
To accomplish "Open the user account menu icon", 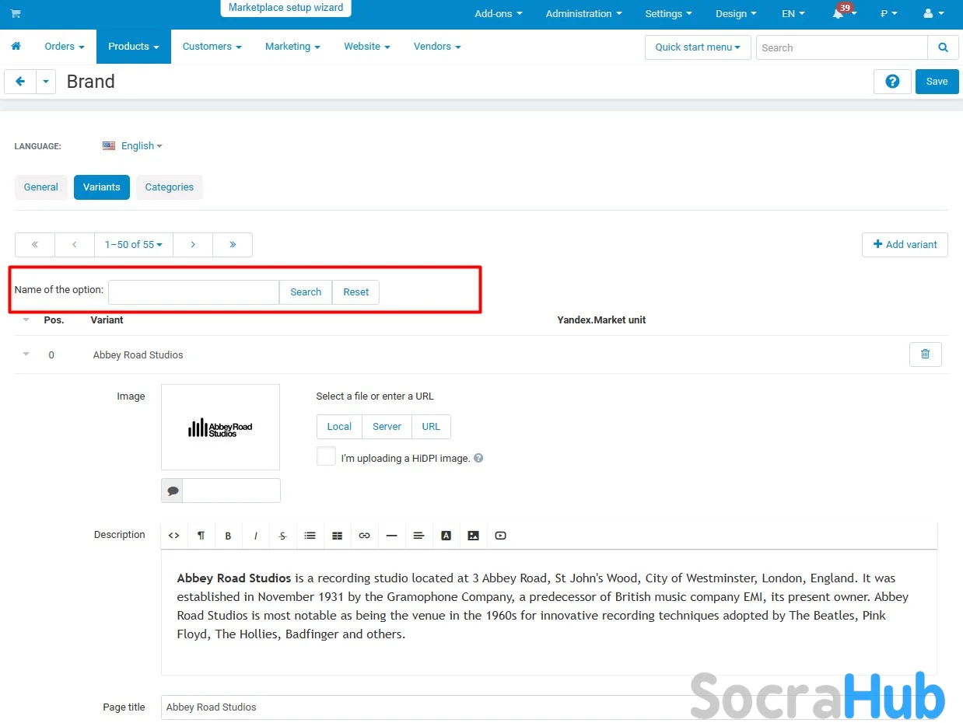I will (x=928, y=14).
